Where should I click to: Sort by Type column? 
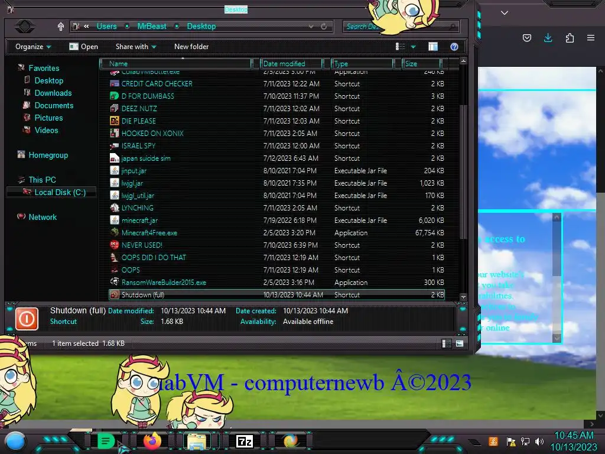pyautogui.click(x=362, y=63)
